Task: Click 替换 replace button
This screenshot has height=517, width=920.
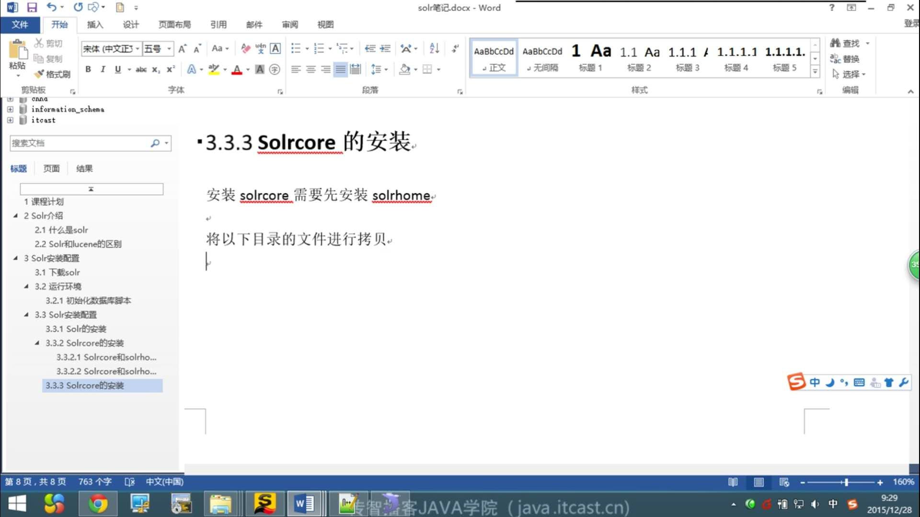Action: [x=845, y=59]
